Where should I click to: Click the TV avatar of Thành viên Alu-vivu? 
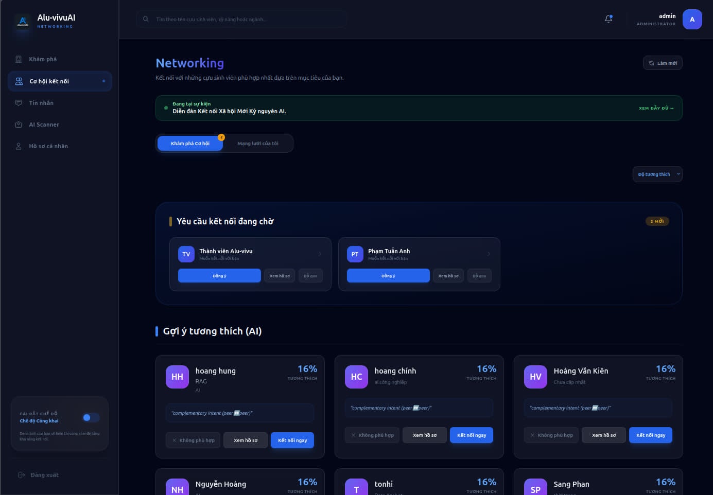coord(186,254)
